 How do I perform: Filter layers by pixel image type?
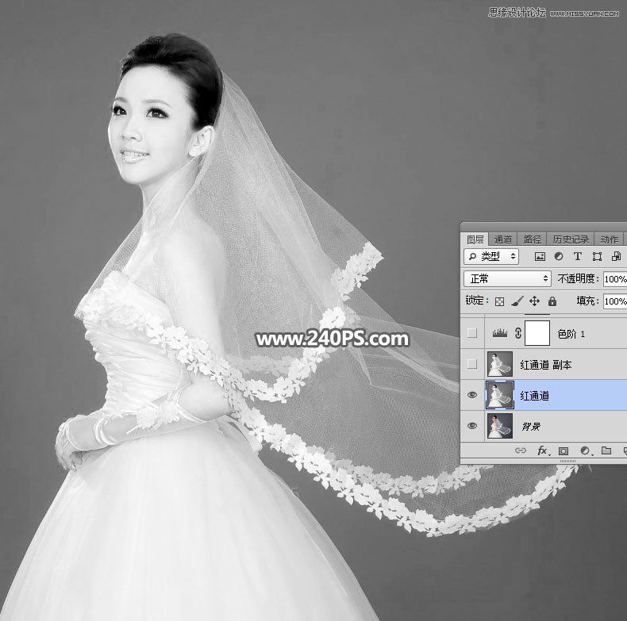(x=540, y=256)
